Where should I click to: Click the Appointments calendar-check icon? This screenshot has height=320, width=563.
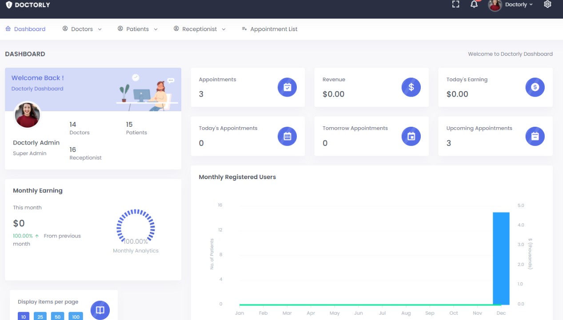(287, 87)
